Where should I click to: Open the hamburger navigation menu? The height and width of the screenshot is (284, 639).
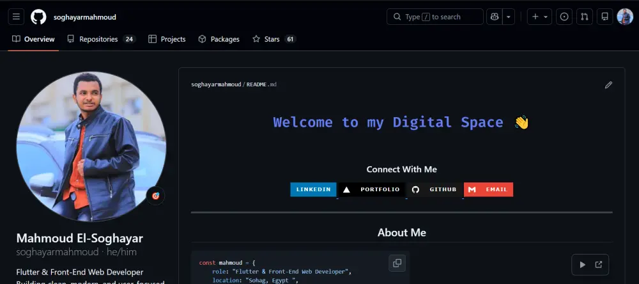coord(16,17)
